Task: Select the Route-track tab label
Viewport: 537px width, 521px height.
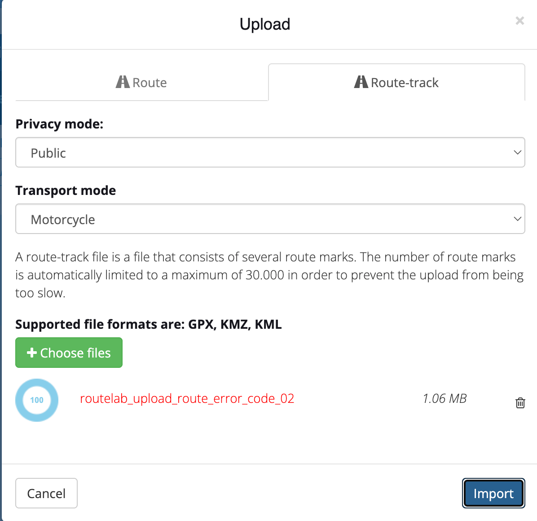Action: pos(405,83)
